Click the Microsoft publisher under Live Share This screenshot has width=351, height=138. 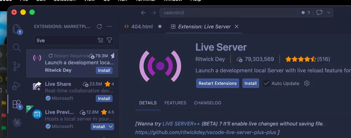click(62, 98)
